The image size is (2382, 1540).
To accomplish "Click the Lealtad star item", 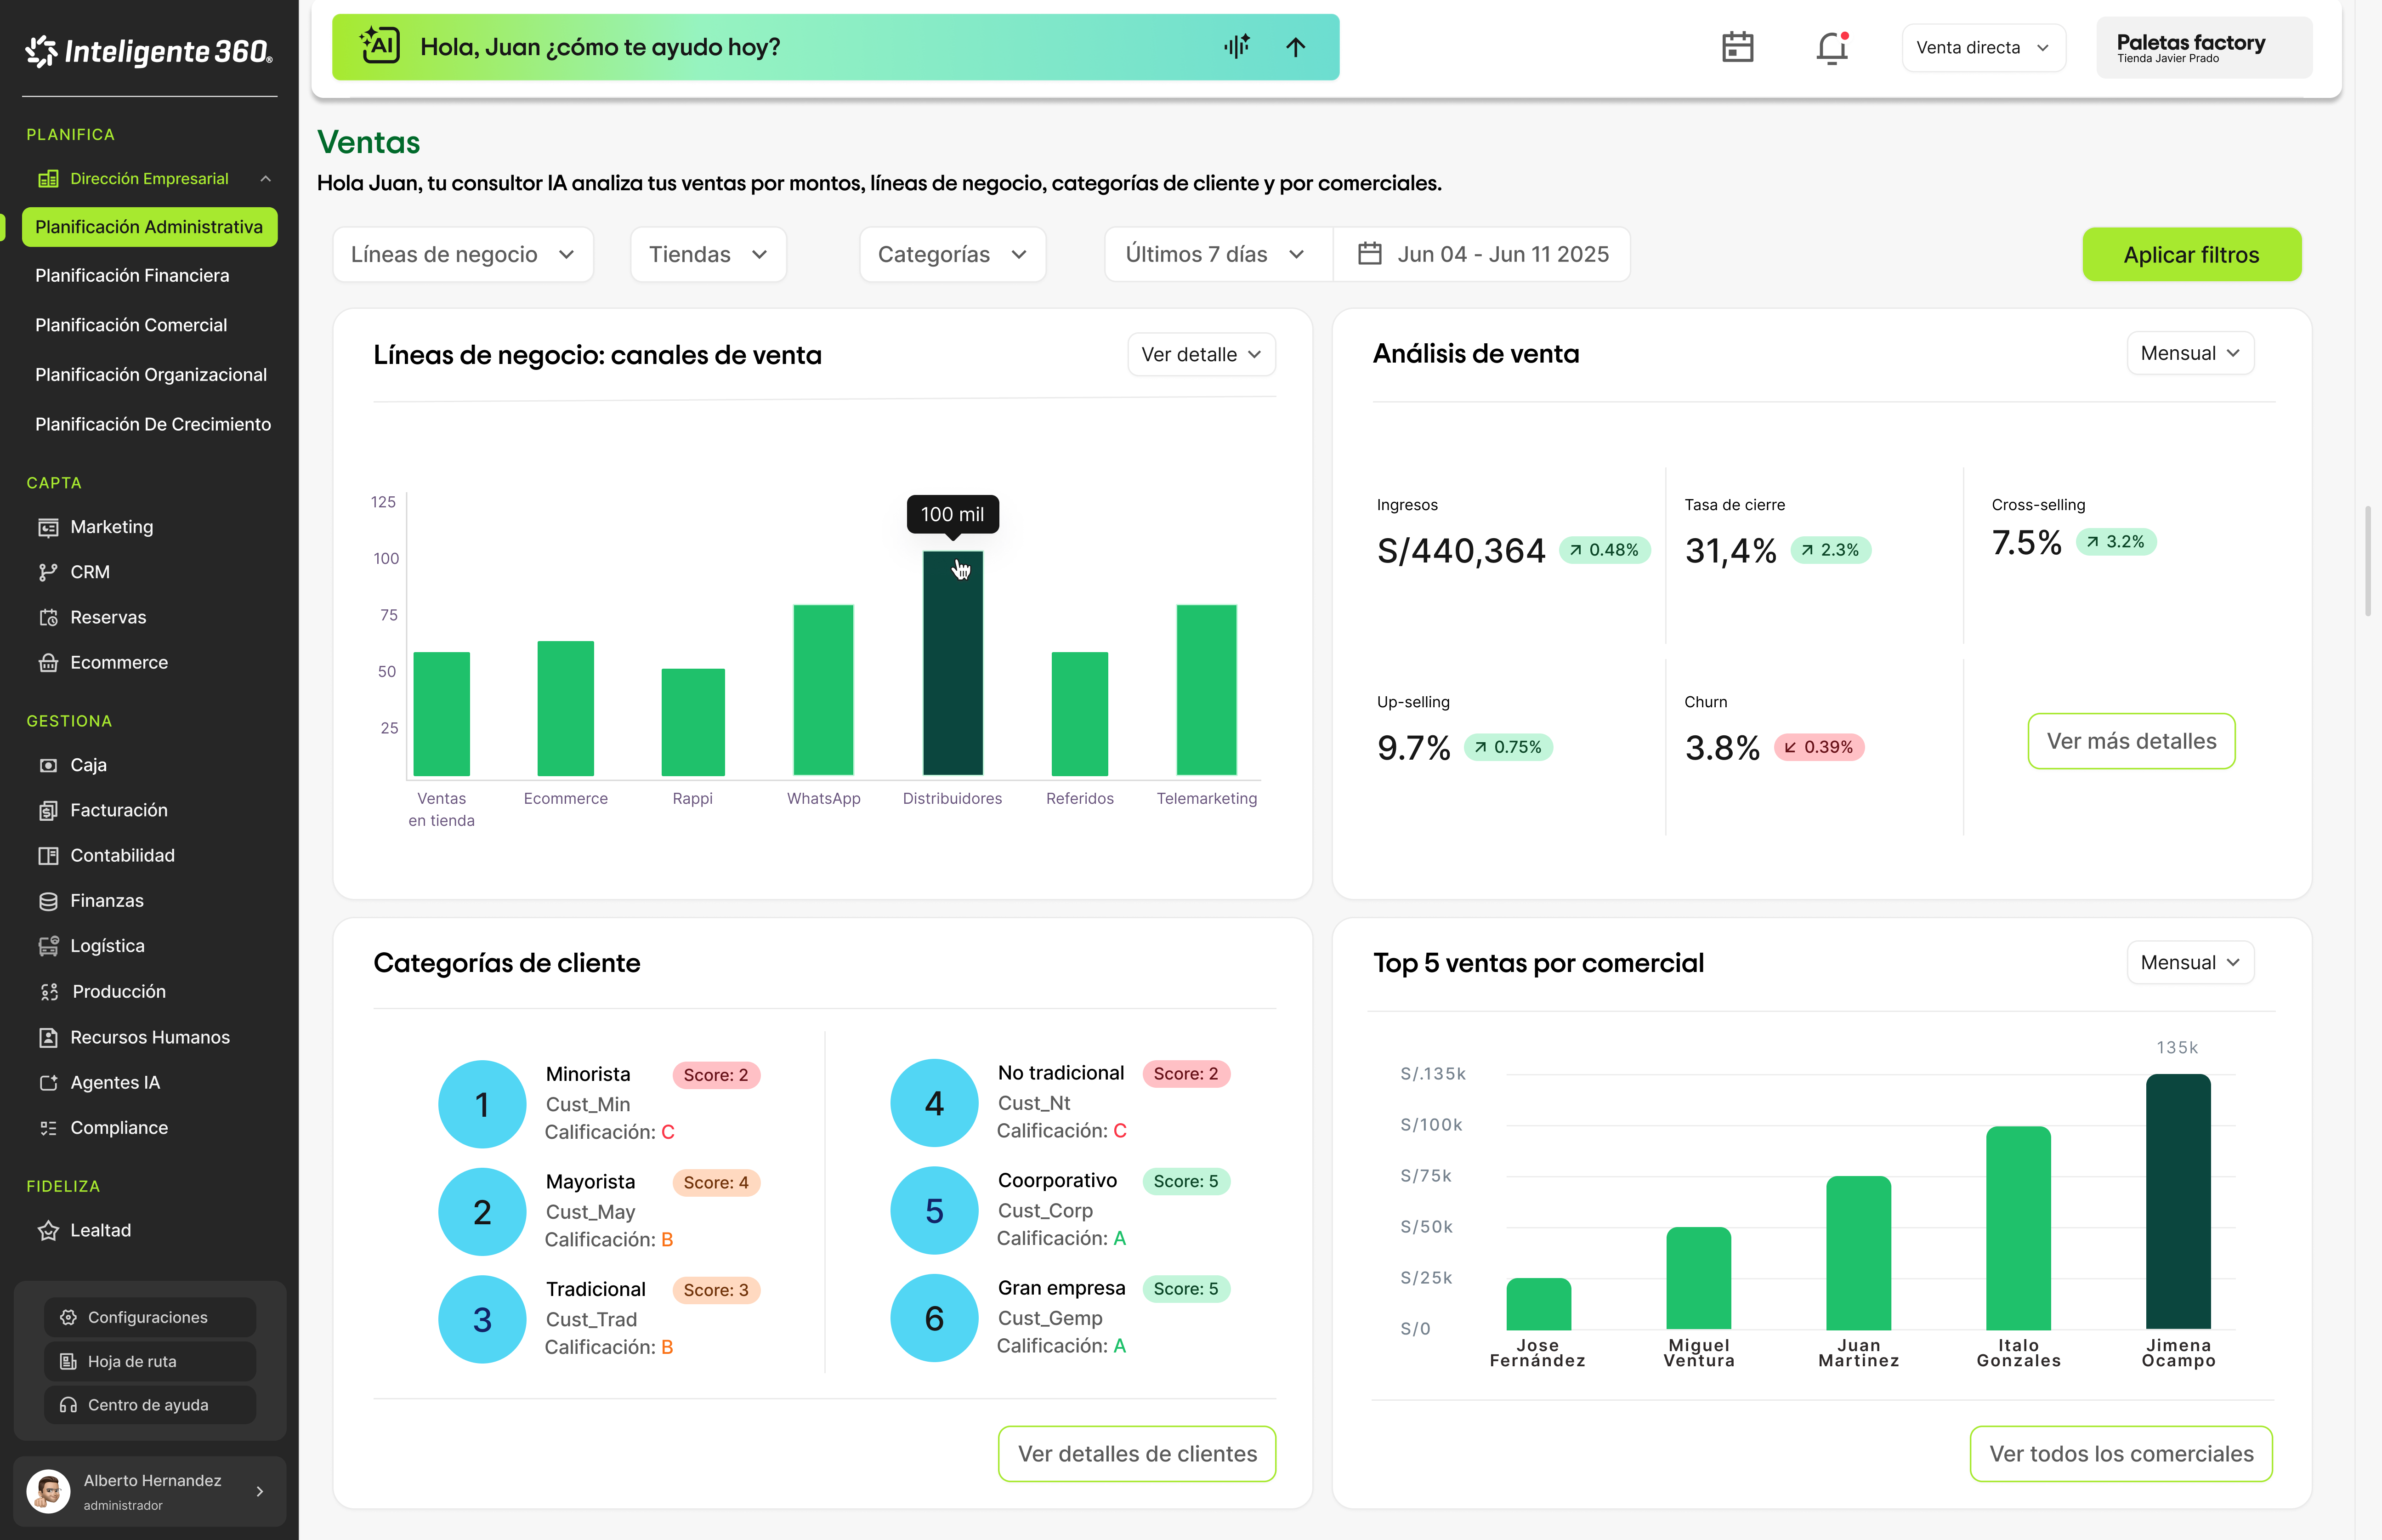I will 100,1230.
